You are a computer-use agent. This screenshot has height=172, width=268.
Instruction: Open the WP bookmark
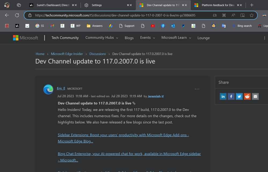point(76,26)
